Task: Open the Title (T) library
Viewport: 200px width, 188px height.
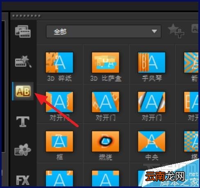Action: click(23, 122)
